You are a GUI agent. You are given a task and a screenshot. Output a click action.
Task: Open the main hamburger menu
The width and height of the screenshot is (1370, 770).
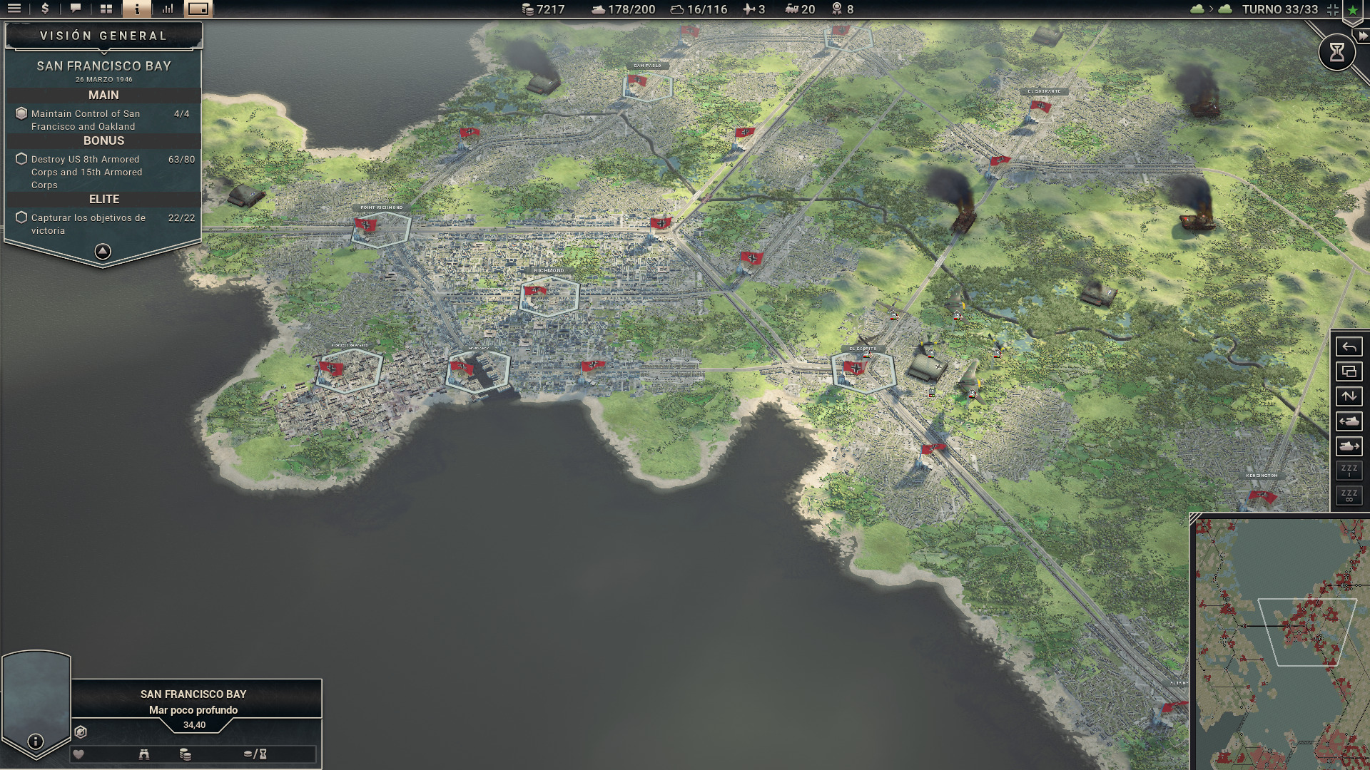(x=14, y=9)
